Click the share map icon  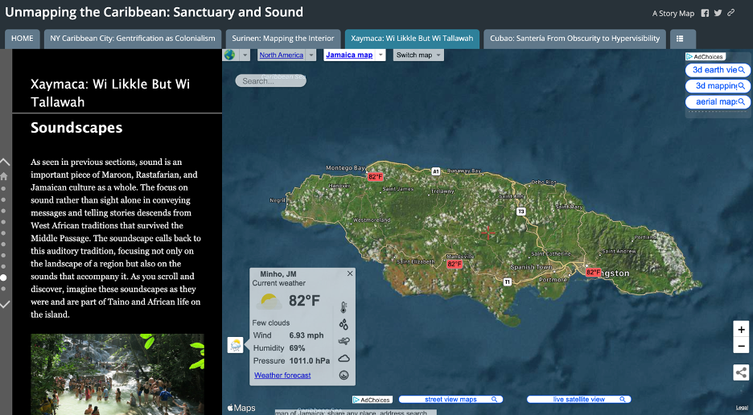741,372
